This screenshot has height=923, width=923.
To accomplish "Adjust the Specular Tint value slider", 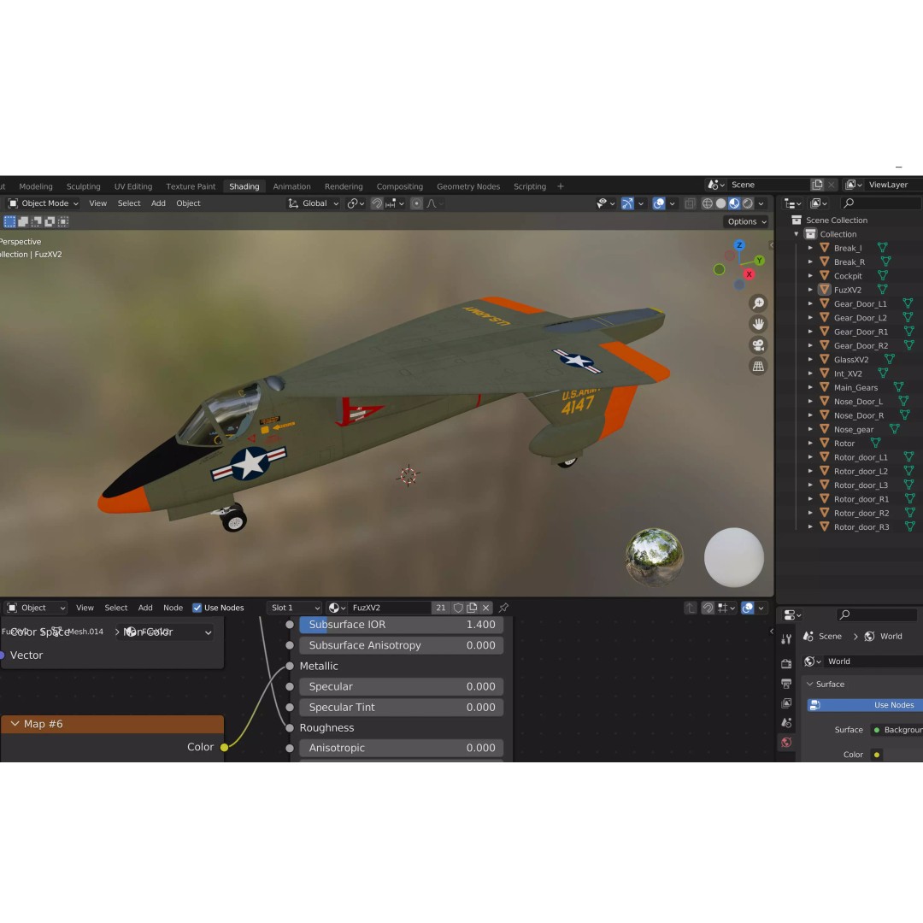I will click(x=402, y=708).
